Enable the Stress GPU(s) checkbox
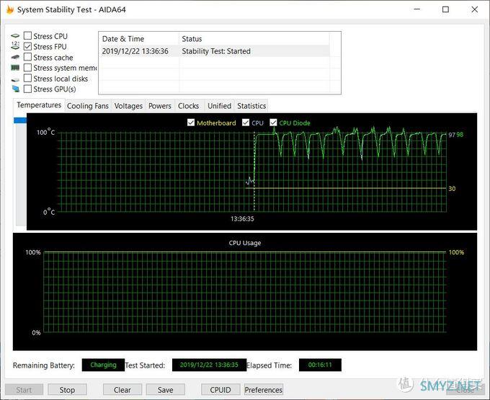 (x=28, y=89)
